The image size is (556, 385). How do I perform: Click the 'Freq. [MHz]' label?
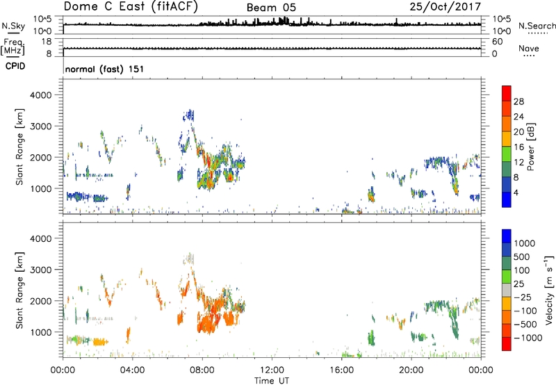point(13,47)
